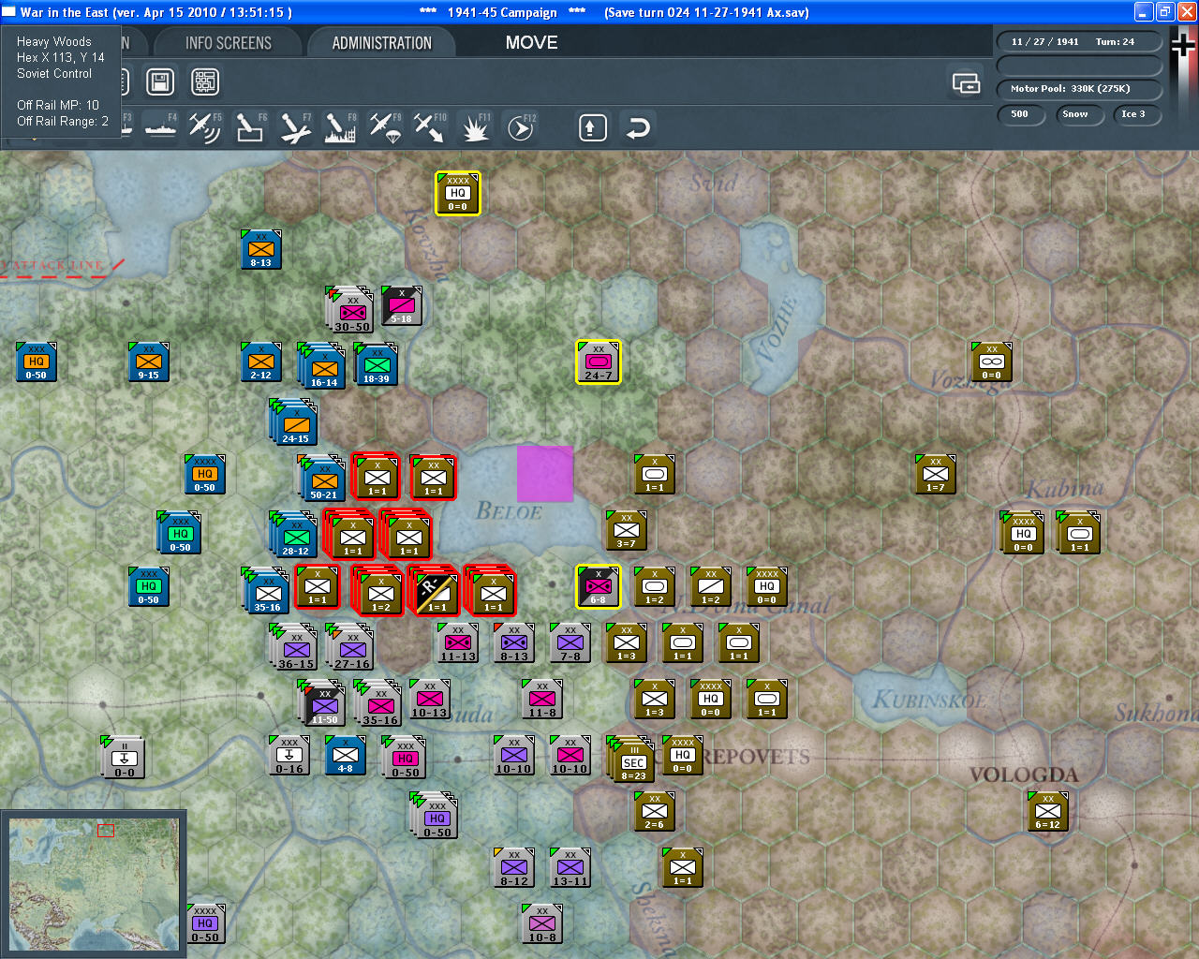This screenshot has width=1199, height=959.
Task: Select the 8-12 purple unit
Action: 513,867
